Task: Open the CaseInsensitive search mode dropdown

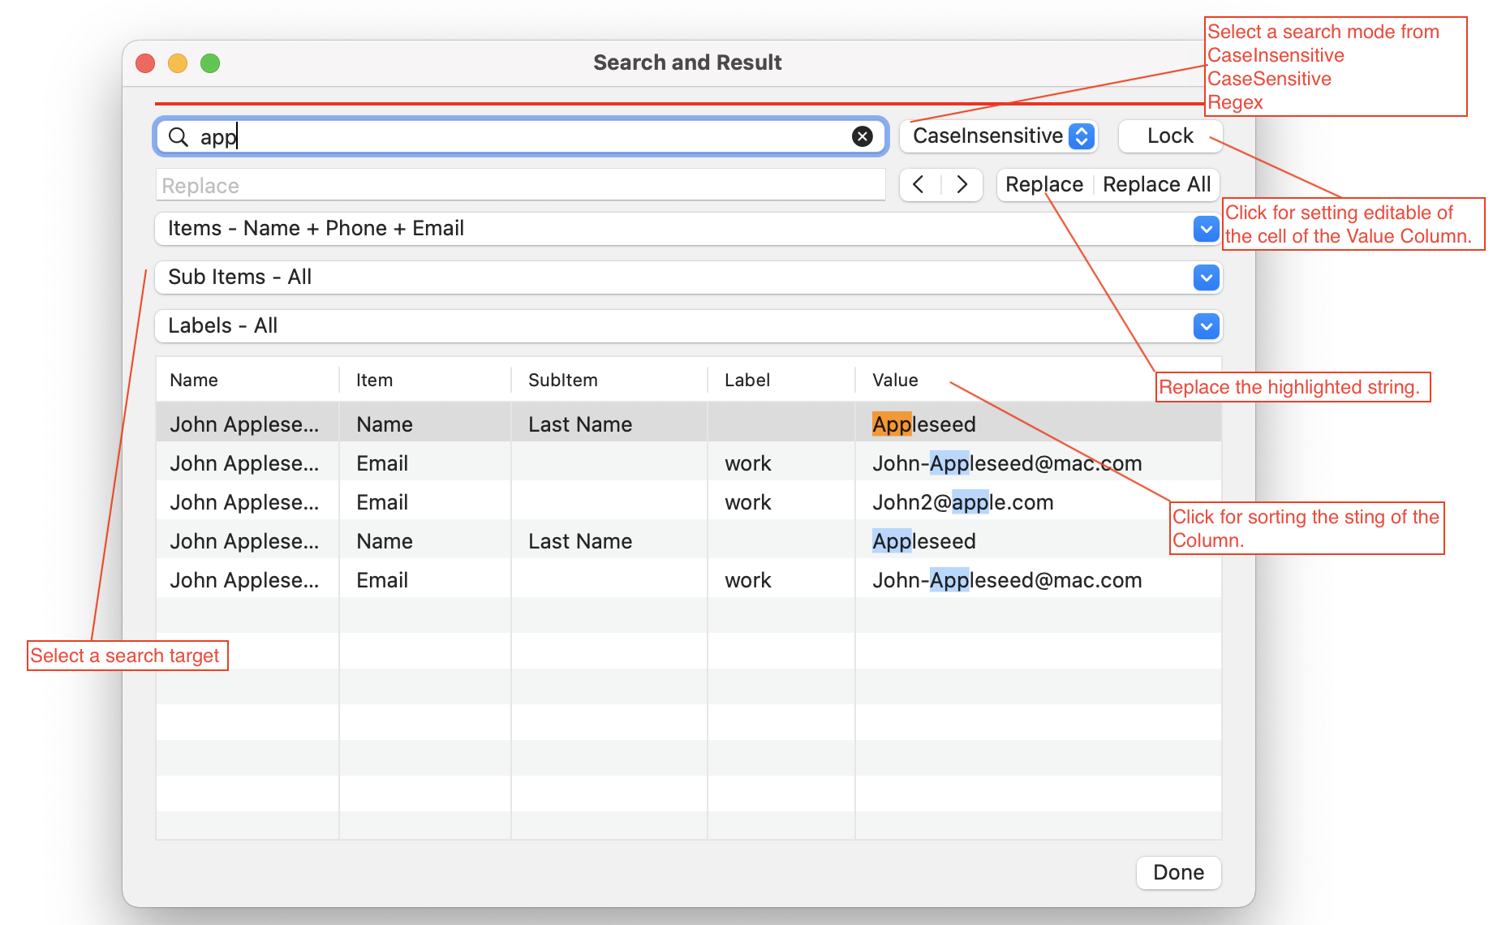Action: click(x=998, y=136)
